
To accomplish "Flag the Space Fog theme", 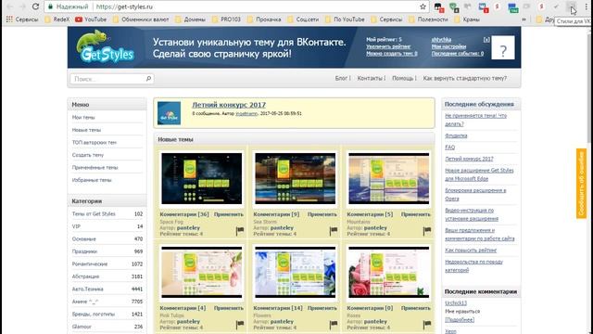I will coord(240,231).
